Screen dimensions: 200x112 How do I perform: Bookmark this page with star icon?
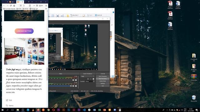click(x=40, y=6)
